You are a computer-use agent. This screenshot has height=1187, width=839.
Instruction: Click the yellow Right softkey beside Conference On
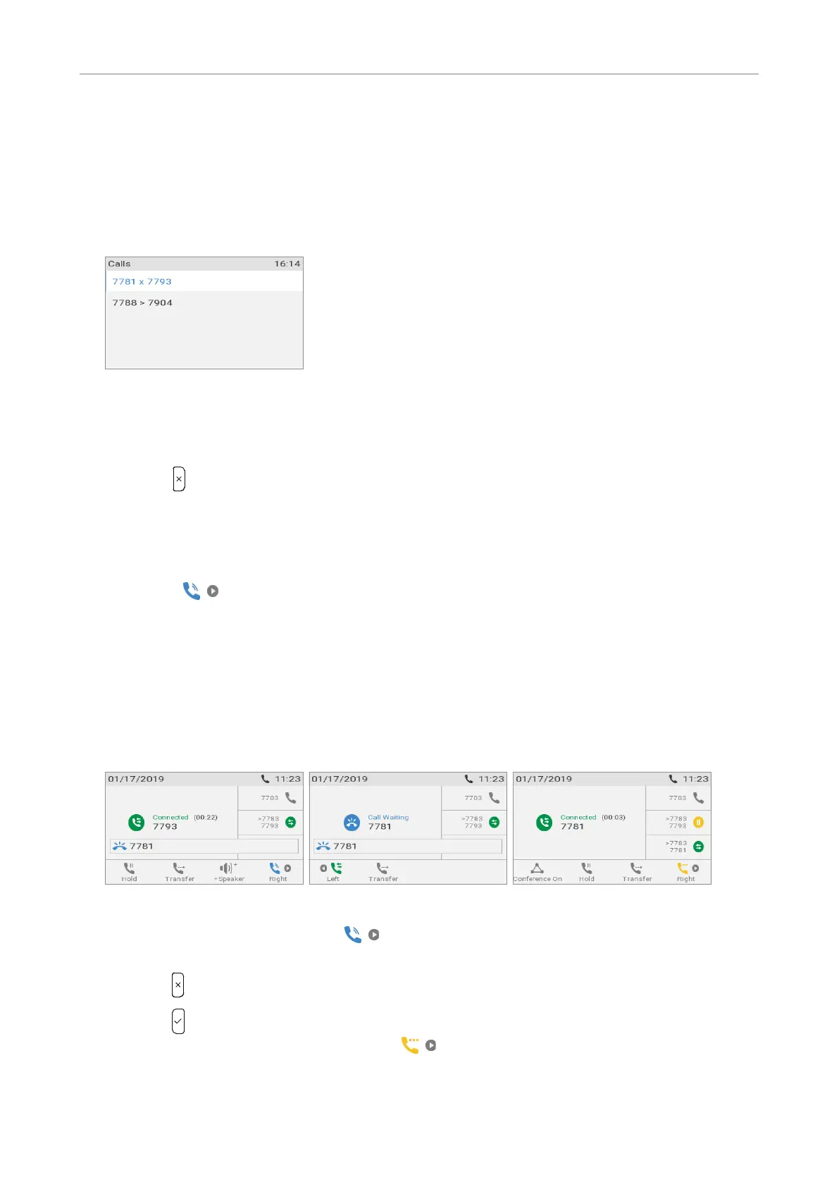[687, 872]
